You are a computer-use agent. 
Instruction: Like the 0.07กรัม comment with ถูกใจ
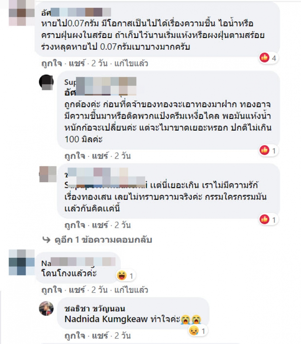tap(52, 63)
